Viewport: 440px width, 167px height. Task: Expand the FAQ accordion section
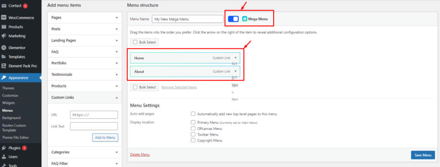tap(85, 52)
